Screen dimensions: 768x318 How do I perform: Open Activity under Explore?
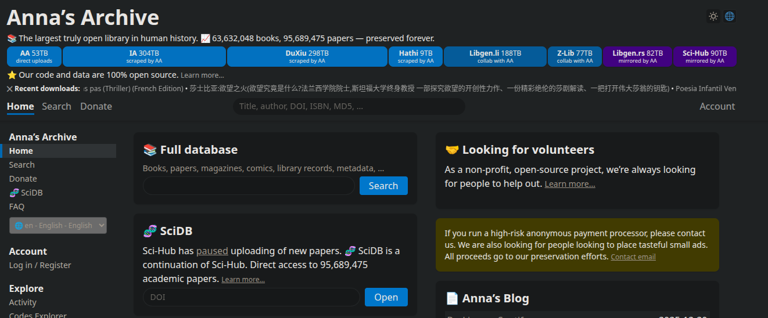[23, 302]
